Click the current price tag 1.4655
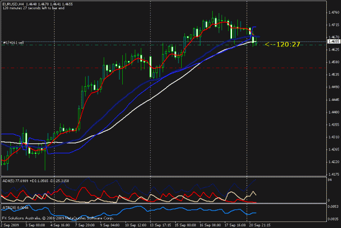The image size is (341, 228). [x=334, y=41]
